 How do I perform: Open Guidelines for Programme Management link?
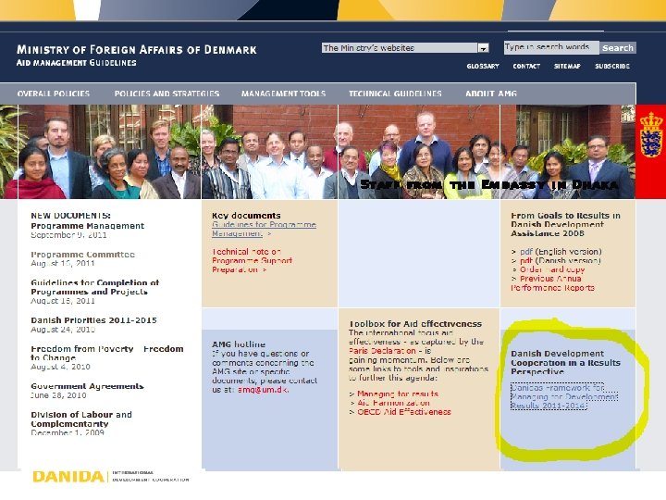click(x=264, y=229)
